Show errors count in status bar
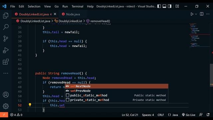 13,115
